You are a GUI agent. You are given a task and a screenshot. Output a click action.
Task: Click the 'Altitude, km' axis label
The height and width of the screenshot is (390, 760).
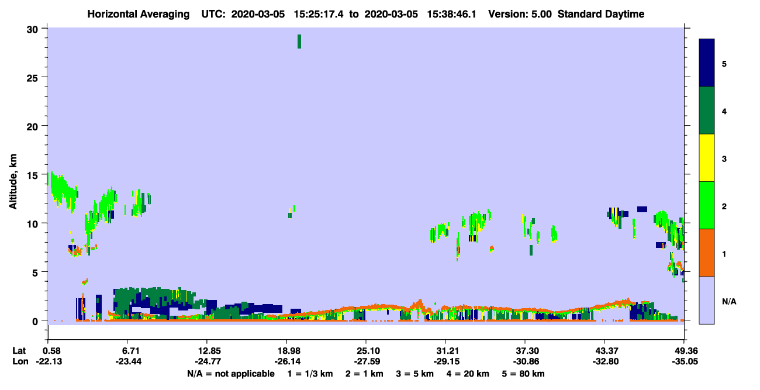(13, 182)
